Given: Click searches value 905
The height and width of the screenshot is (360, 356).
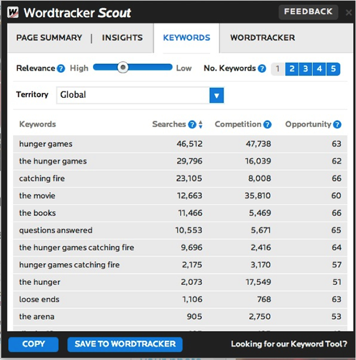Looking at the screenshot, I should 194,317.
